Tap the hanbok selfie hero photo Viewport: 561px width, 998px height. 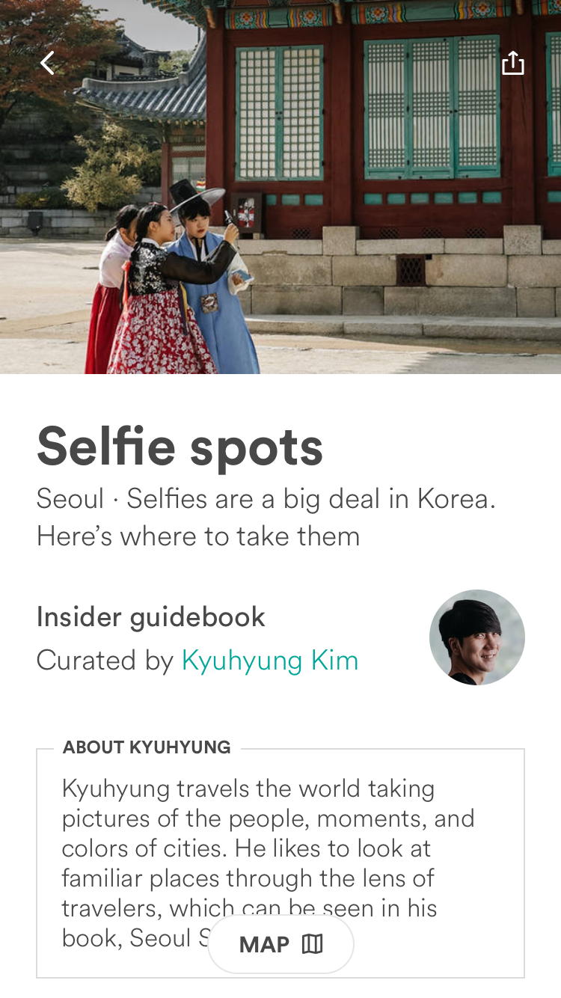coord(280,187)
